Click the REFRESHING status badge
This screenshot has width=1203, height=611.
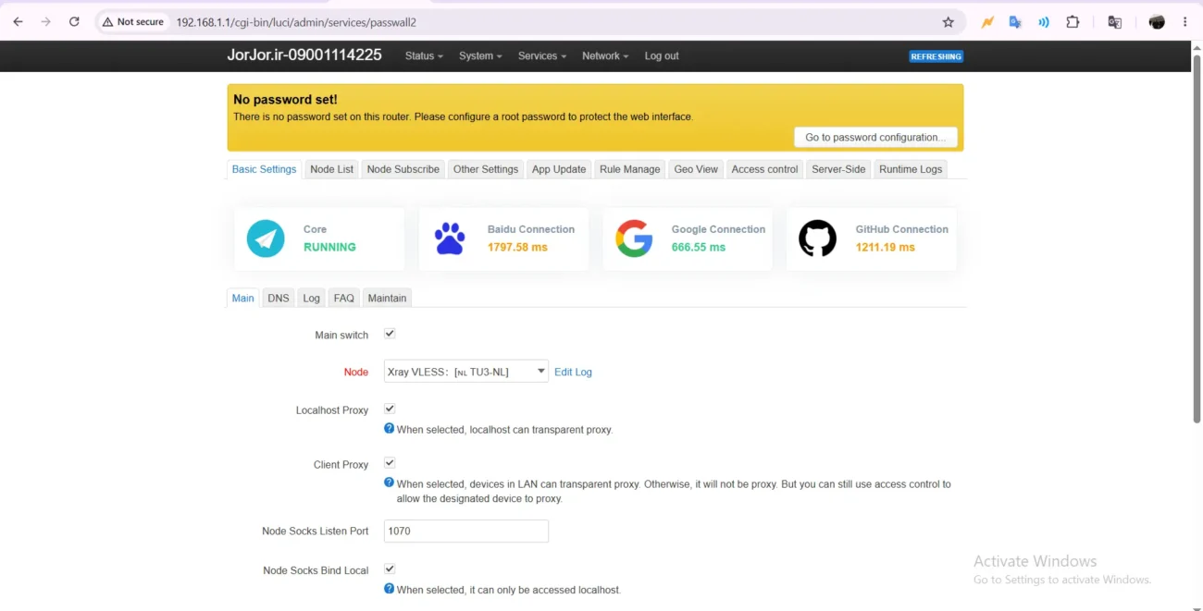tap(936, 56)
